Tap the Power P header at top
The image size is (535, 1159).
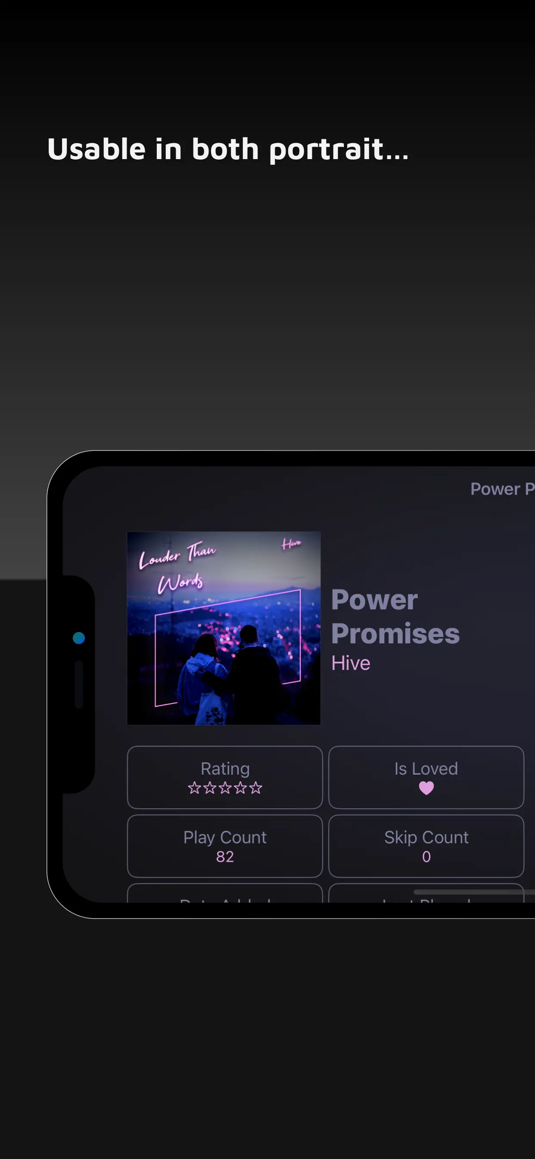click(502, 489)
